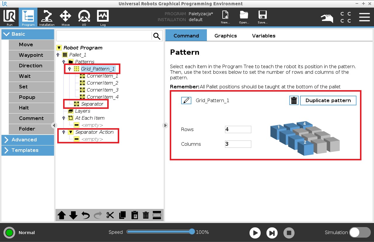
Task: Insert a Move command
Action: click(31, 45)
